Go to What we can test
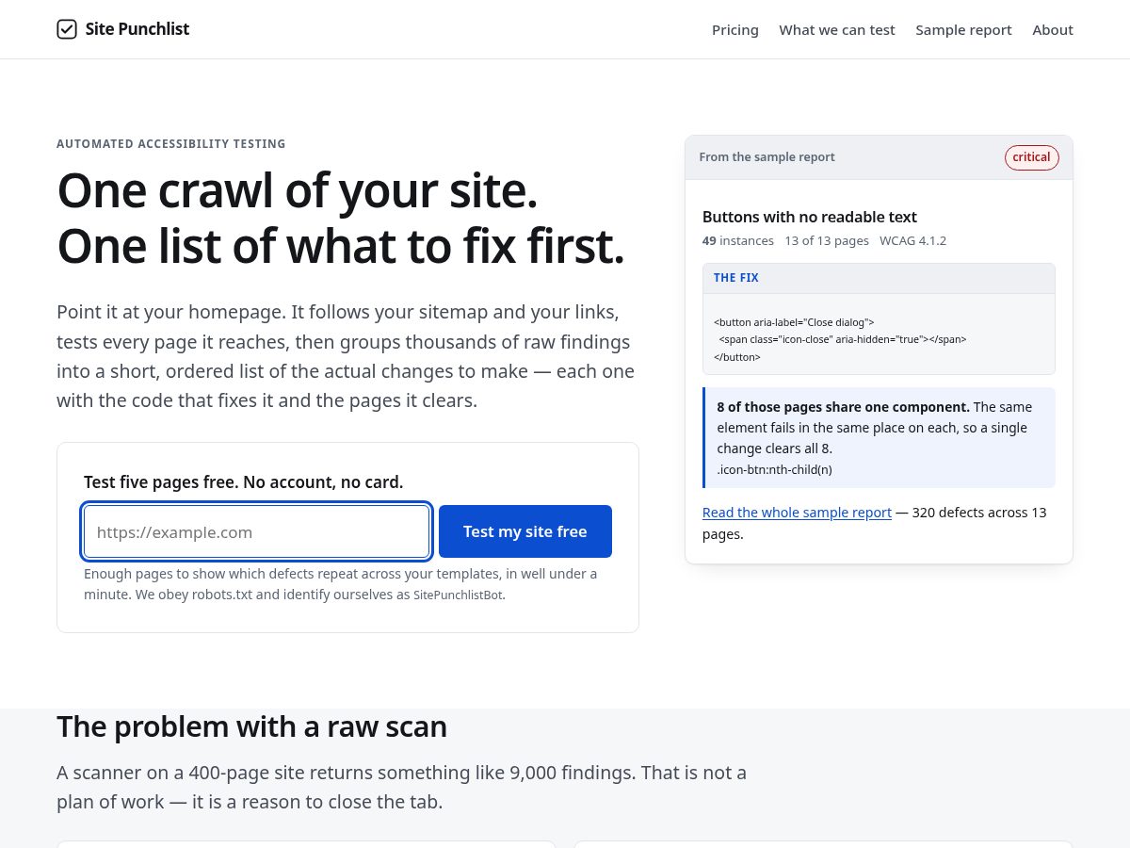 (x=837, y=30)
